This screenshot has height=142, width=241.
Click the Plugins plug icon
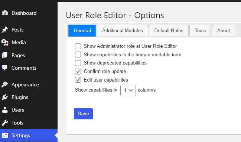tap(5, 97)
